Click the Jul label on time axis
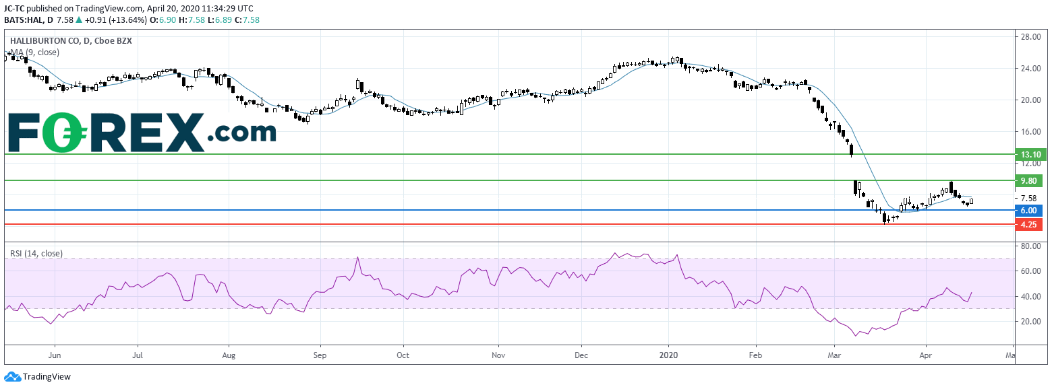 coord(138,354)
